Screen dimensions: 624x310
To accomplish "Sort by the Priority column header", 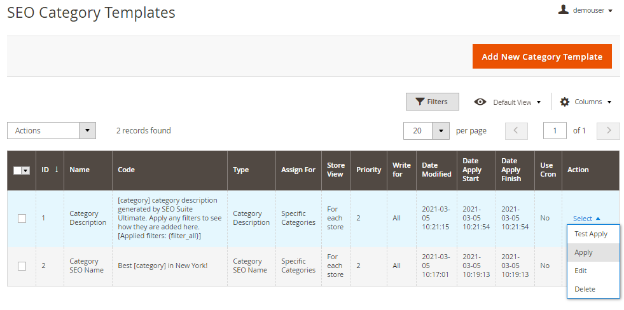I will pyautogui.click(x=368, y=170).
